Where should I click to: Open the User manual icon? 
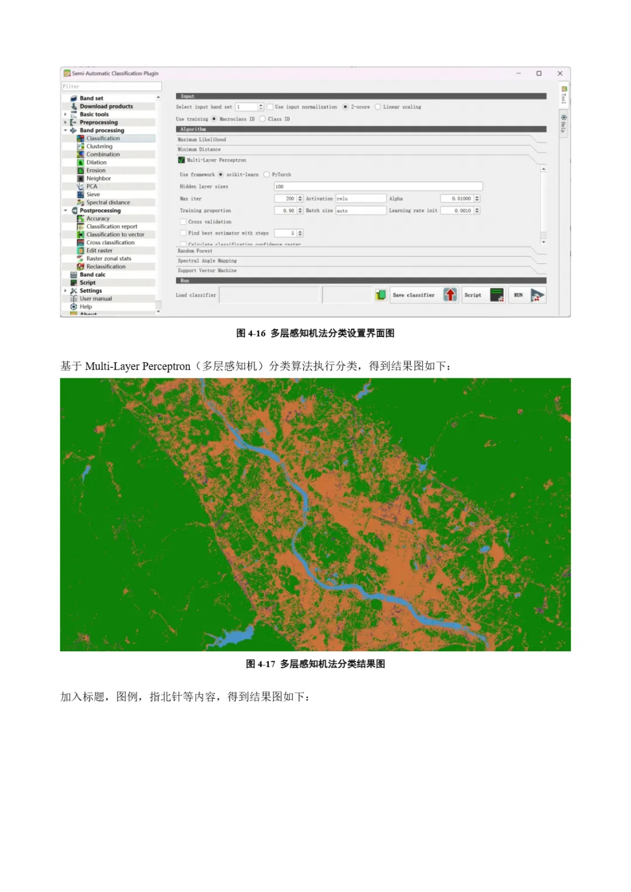point(74,299)
